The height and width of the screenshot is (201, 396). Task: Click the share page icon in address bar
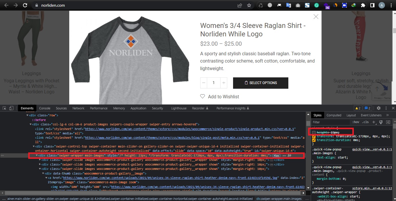tap(240, 5)
